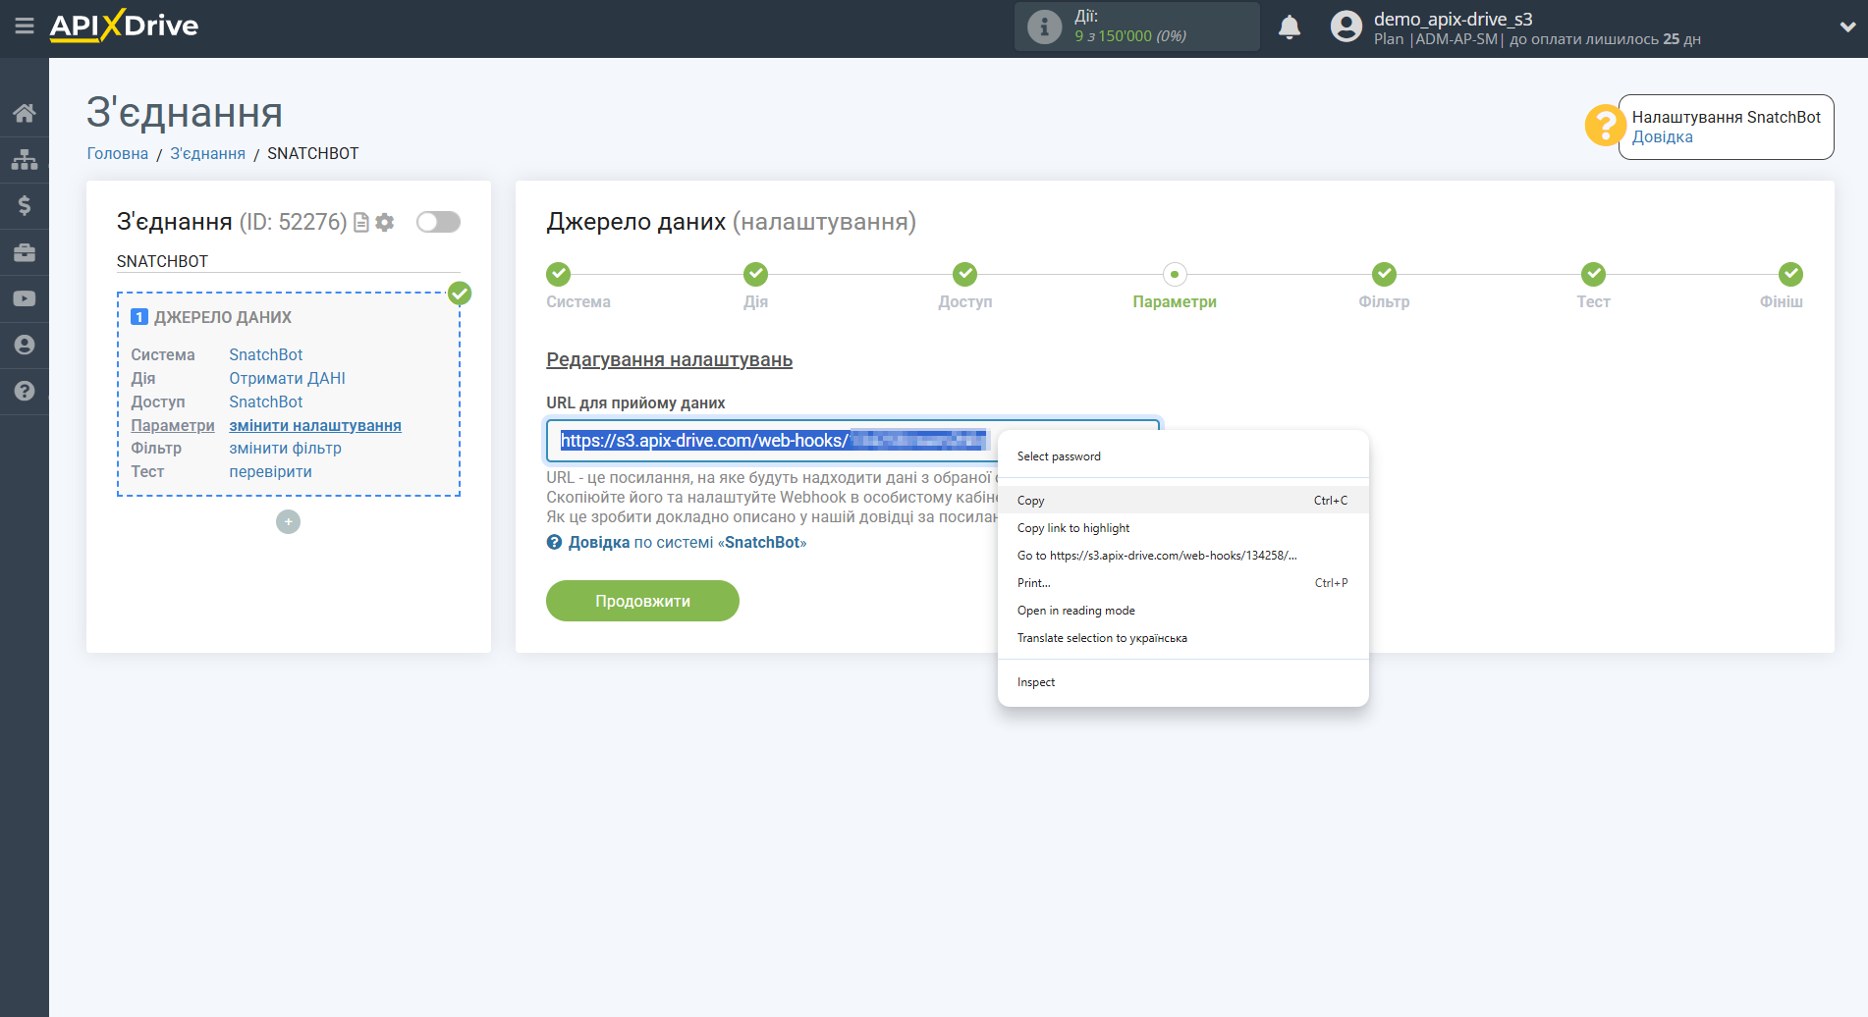Open the hamburger menu
The width and height of the screenshot is (1868, 1017).
[25, 27]
